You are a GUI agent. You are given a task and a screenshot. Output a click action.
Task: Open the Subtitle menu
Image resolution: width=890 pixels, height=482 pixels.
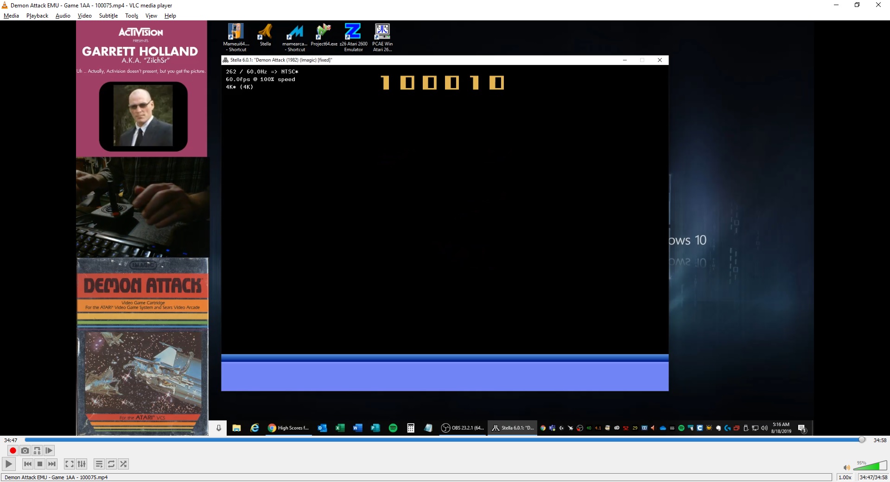pyautogui.click(x=108, y=16)
